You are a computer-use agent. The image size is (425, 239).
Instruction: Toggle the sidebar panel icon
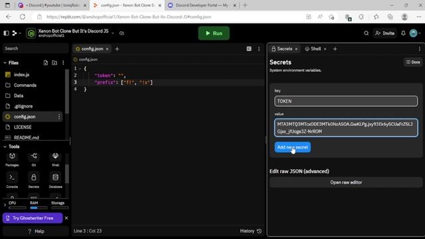[6, 33]
